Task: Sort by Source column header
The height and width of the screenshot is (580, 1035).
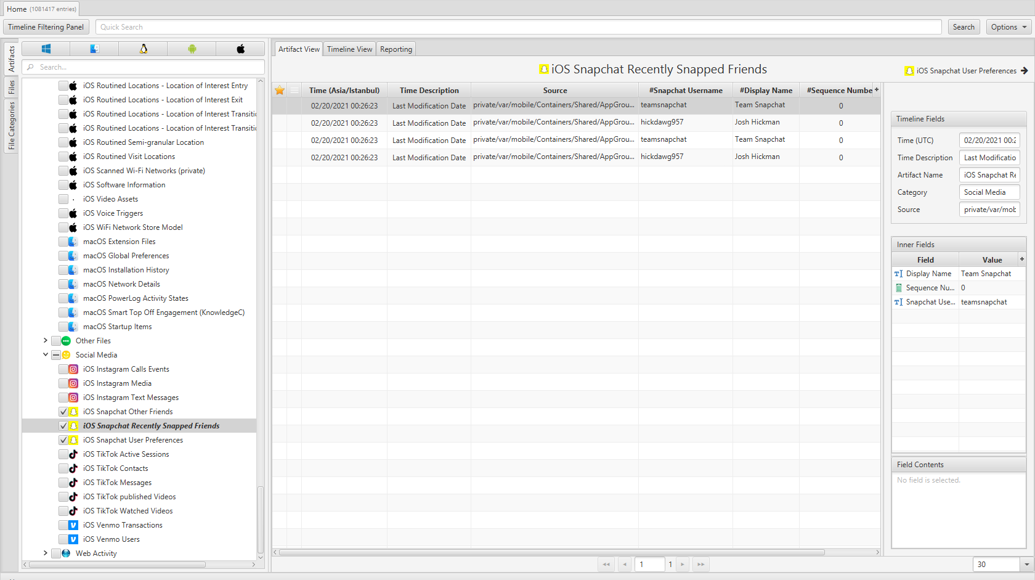Action: (x=554, y=91)
